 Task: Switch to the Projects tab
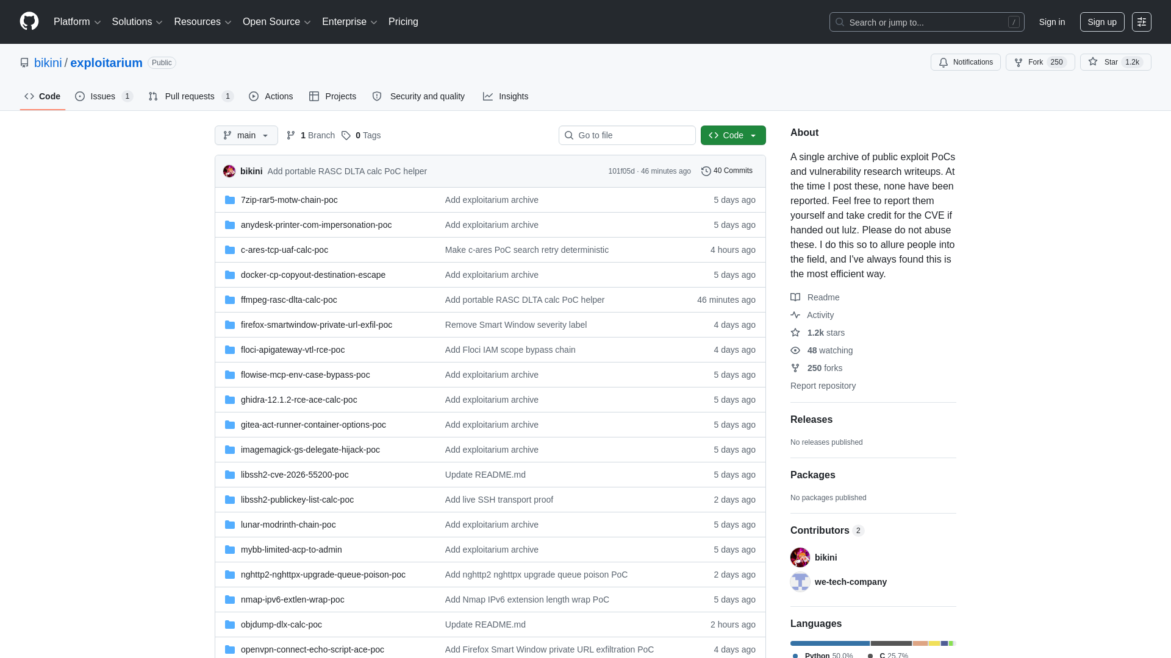[332, 96]
